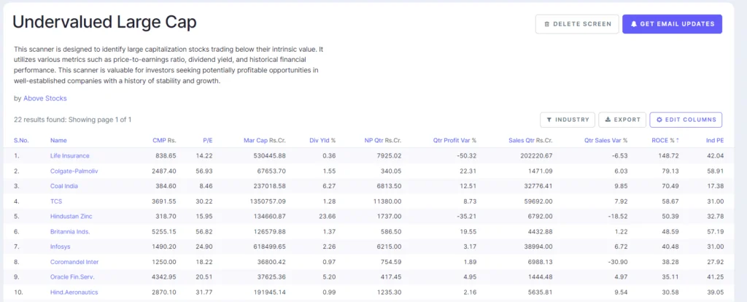This screenshot has width=747, height=302.
Task: Click the bell icon in Get Email Updates
Action: [x=634, y=24]
